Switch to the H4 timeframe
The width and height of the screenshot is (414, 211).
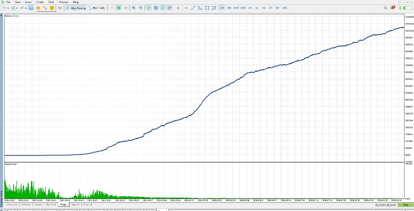pyautogui.click(x=264, y=8)
